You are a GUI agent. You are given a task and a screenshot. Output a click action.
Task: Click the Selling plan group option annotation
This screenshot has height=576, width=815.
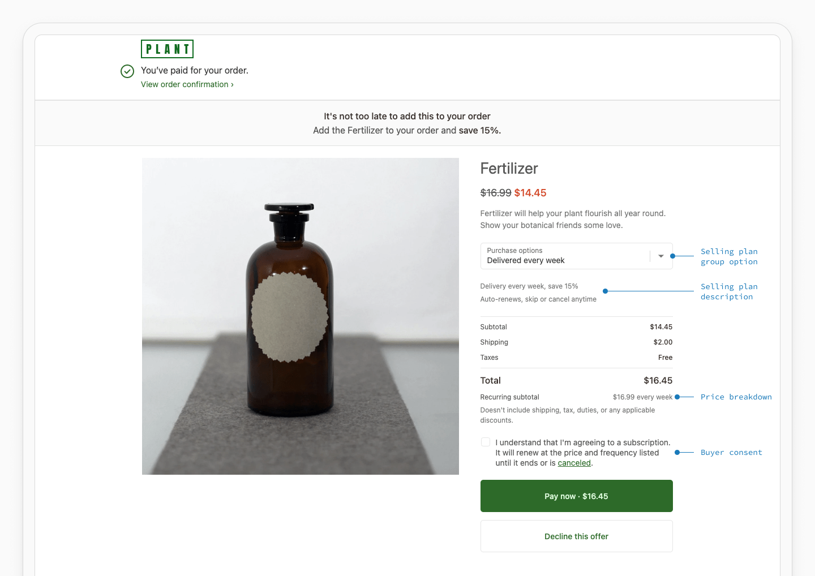click(729, 256)
